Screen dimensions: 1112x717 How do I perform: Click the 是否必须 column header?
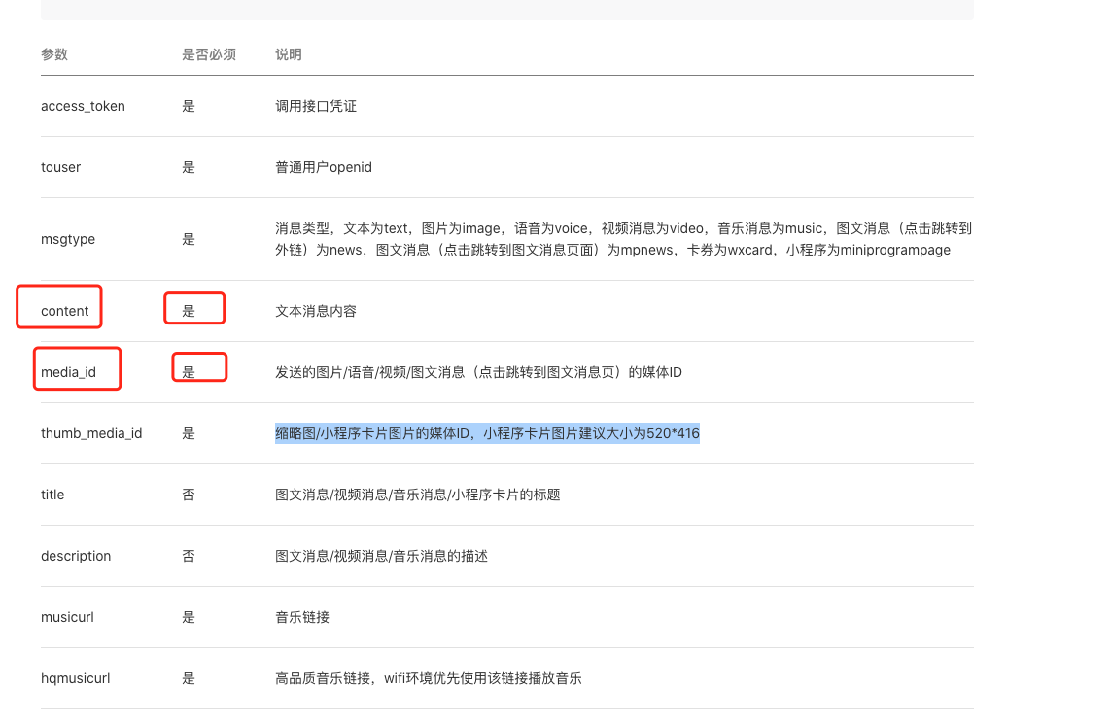click(x=208, y=54)
